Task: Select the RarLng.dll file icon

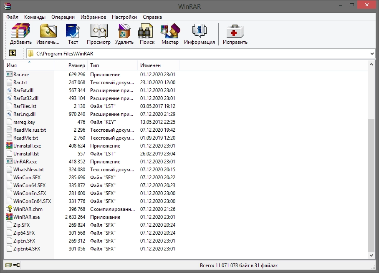Action: tap(9, 114)
